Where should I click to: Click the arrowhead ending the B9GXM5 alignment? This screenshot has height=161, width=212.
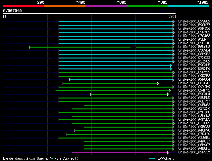171,65
